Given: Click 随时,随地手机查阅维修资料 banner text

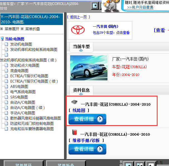Looking at the screenshot, I should (147, 3).
